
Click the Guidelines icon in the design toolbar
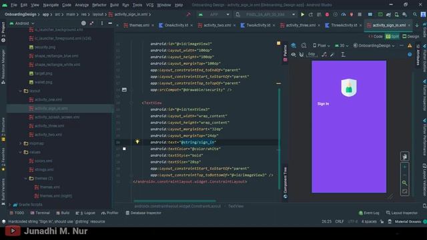pyautogui.click(x=343, y=55)
